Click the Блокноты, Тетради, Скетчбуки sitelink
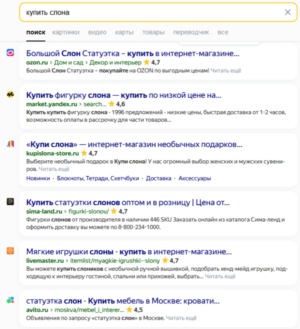 98,178
